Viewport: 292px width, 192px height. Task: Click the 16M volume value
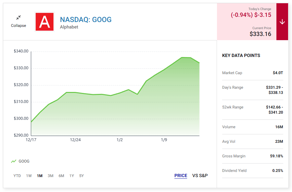[279, 127]
